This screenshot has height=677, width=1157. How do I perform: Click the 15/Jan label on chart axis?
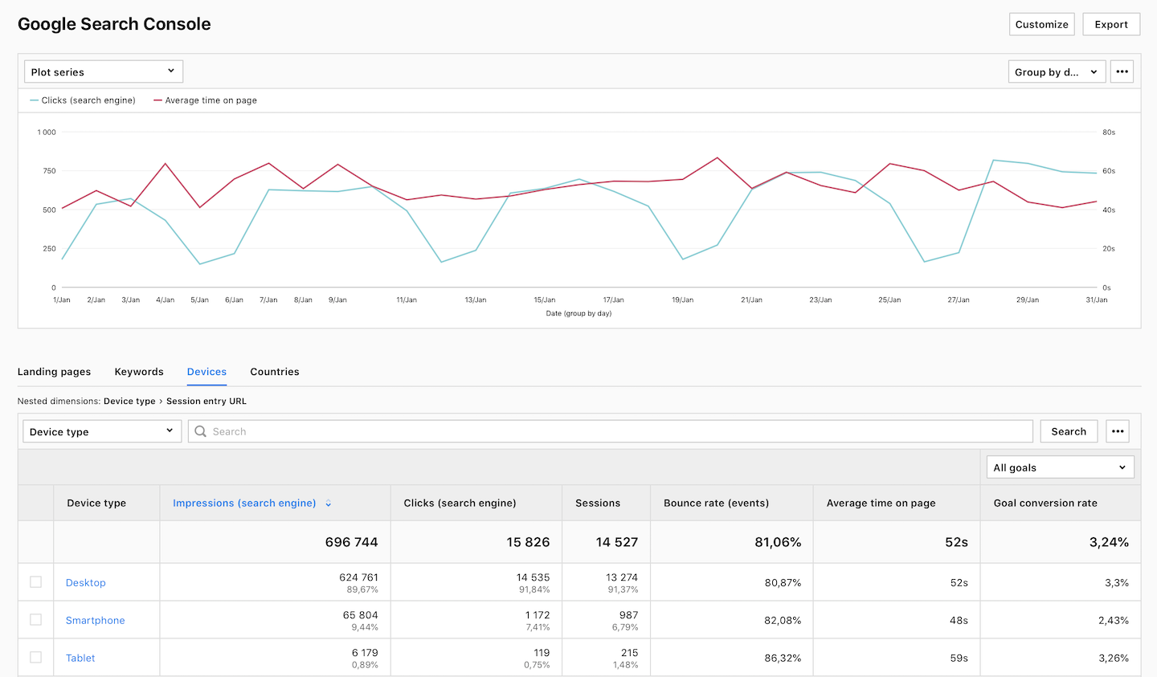(x=545, y=300)
